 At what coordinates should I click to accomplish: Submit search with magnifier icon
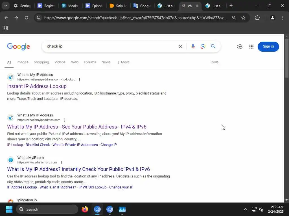pos(213,46)
